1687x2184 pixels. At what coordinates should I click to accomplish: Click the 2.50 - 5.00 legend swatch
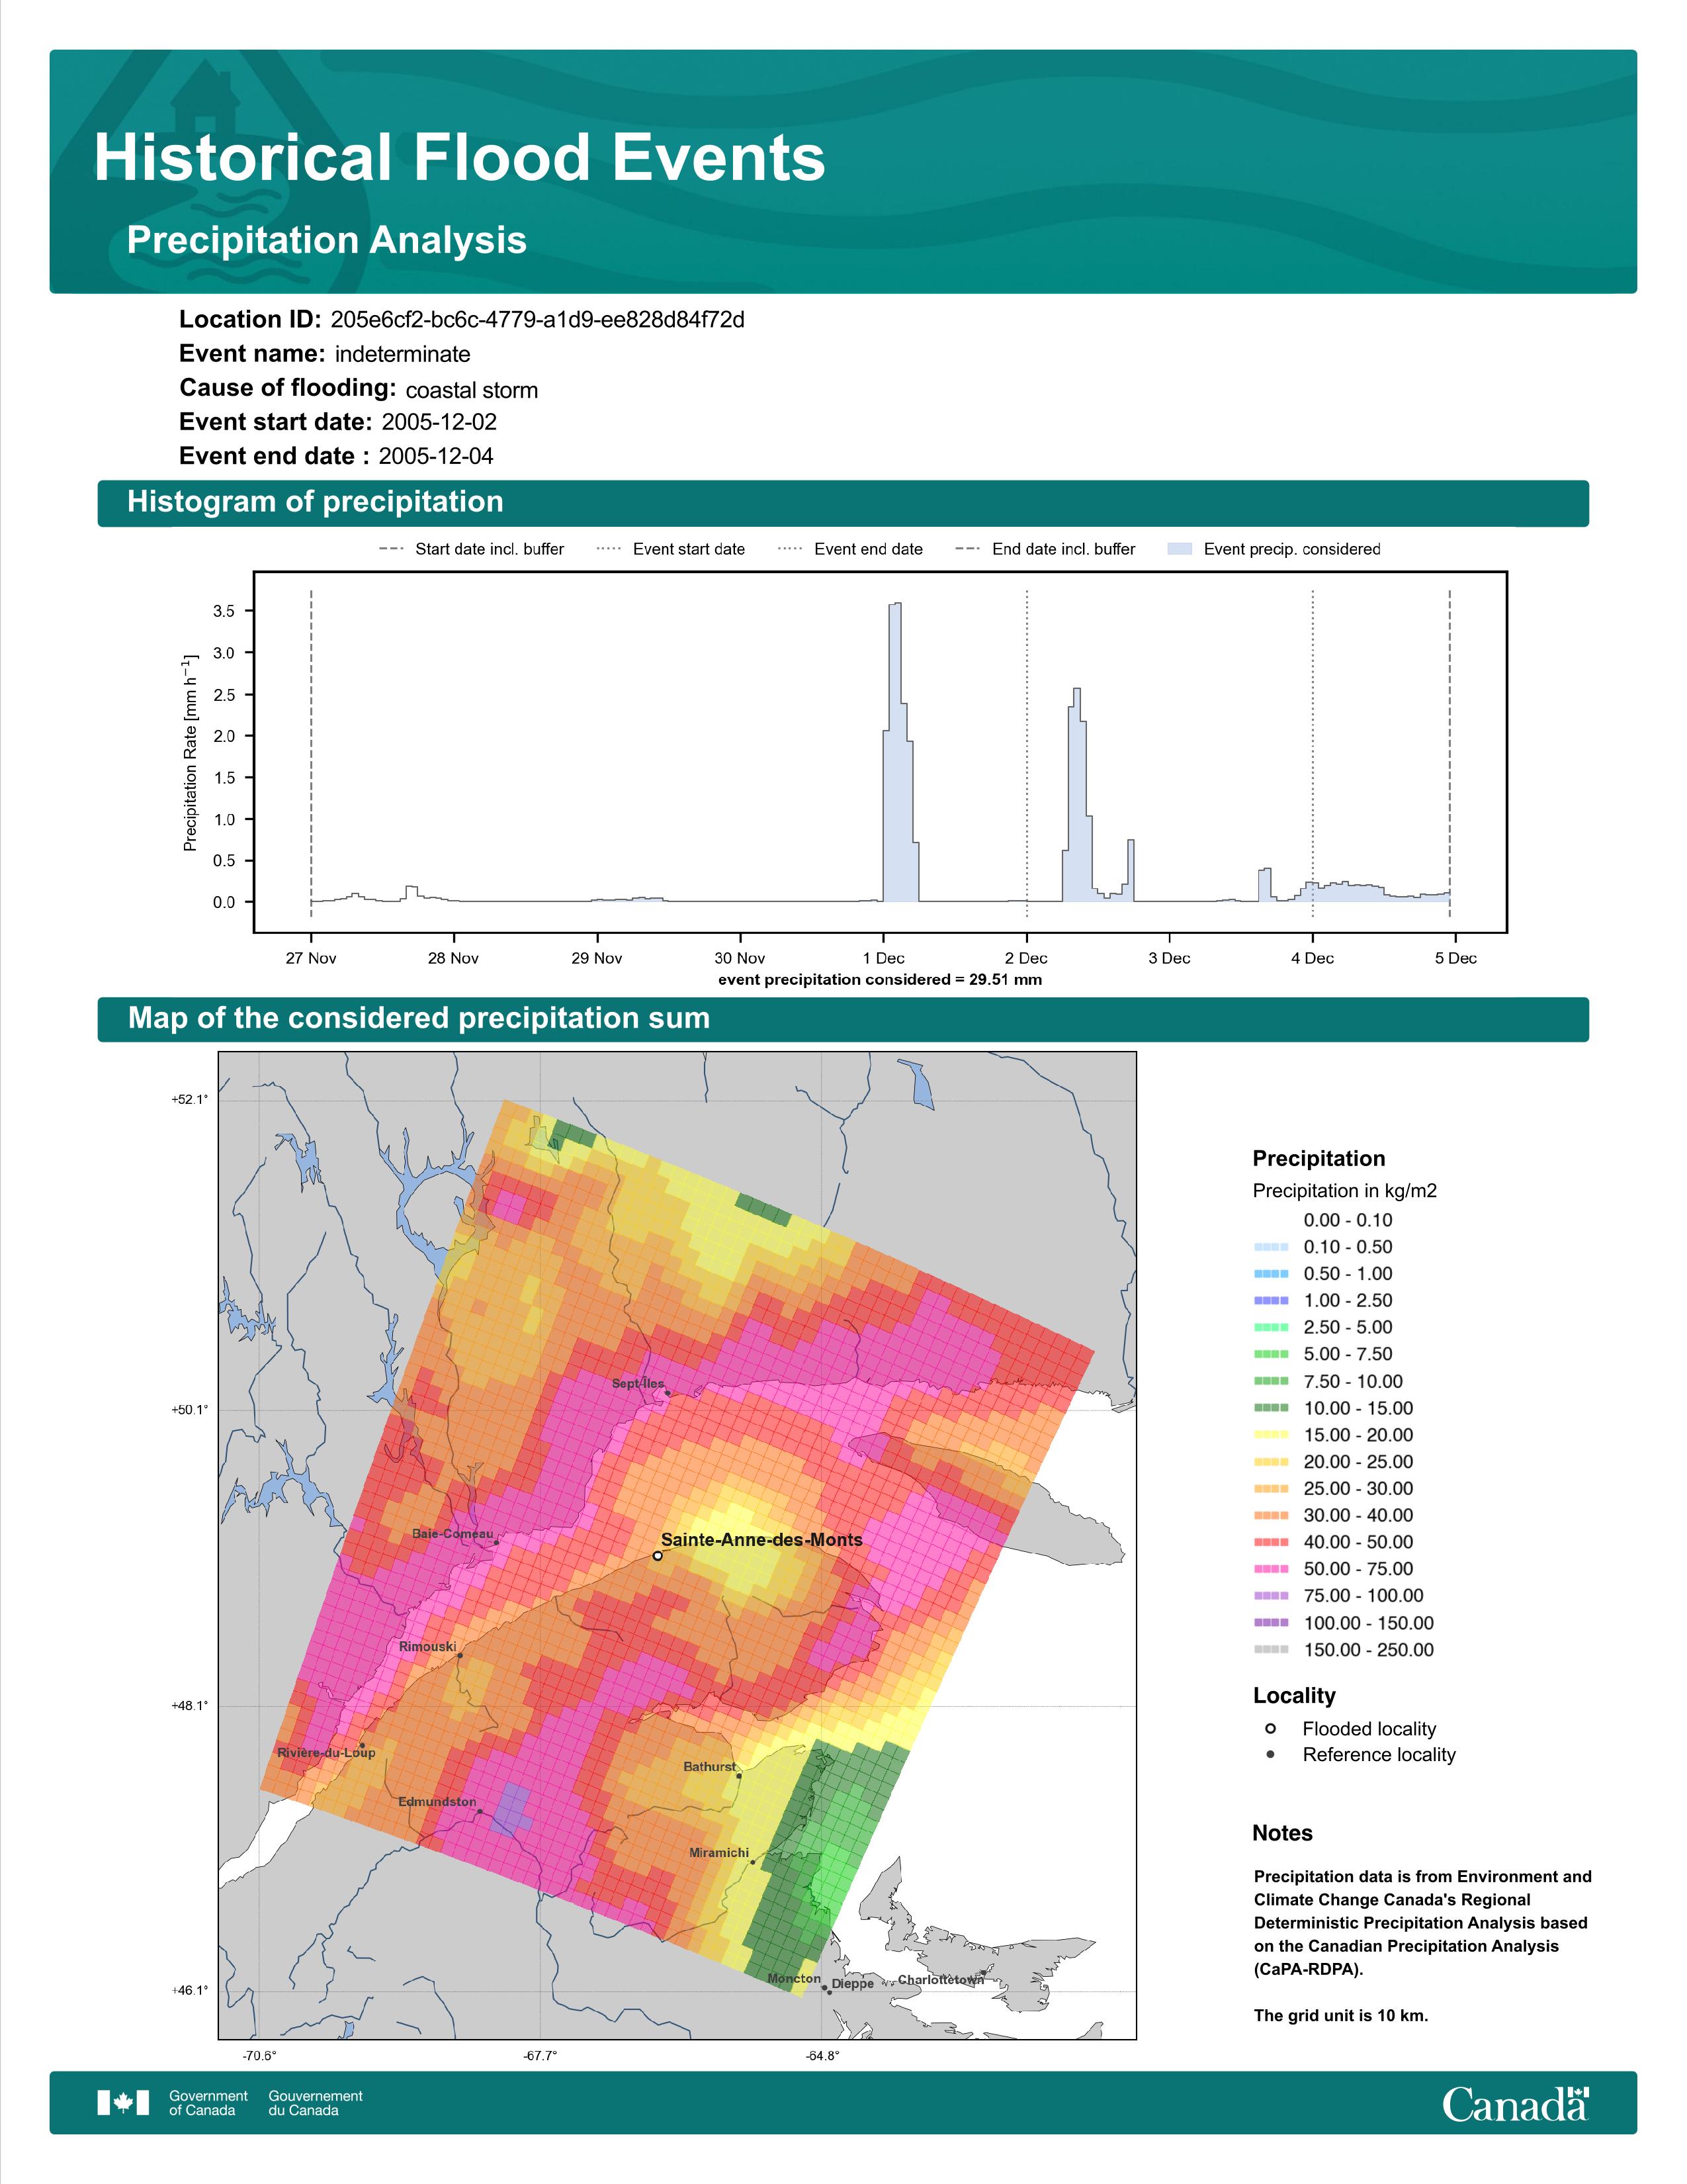tap(1272, 1328)
